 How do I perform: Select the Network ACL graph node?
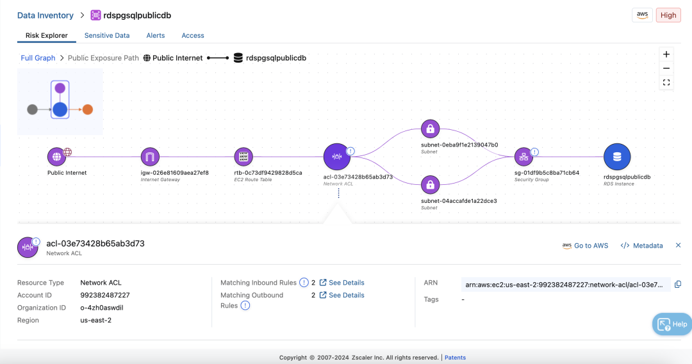point(336,156)
